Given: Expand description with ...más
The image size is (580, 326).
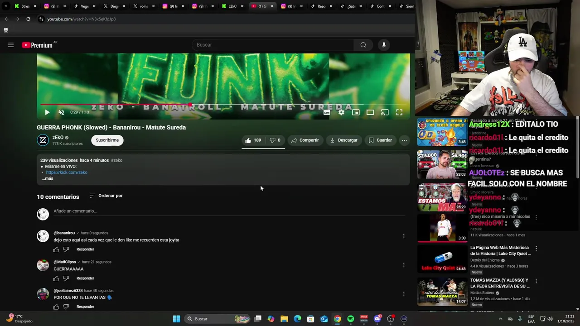Looking at the screenshot, I should tap(48, 178).
